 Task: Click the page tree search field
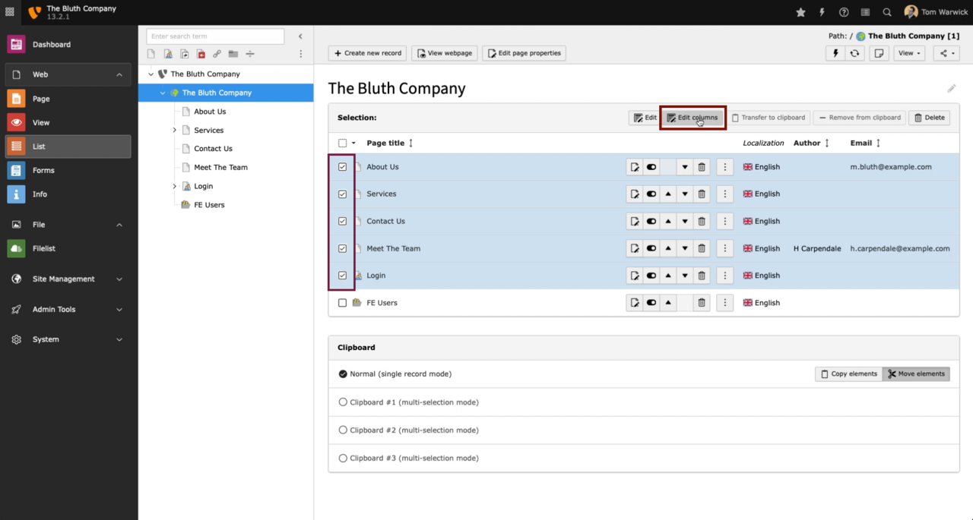(215, 36)
